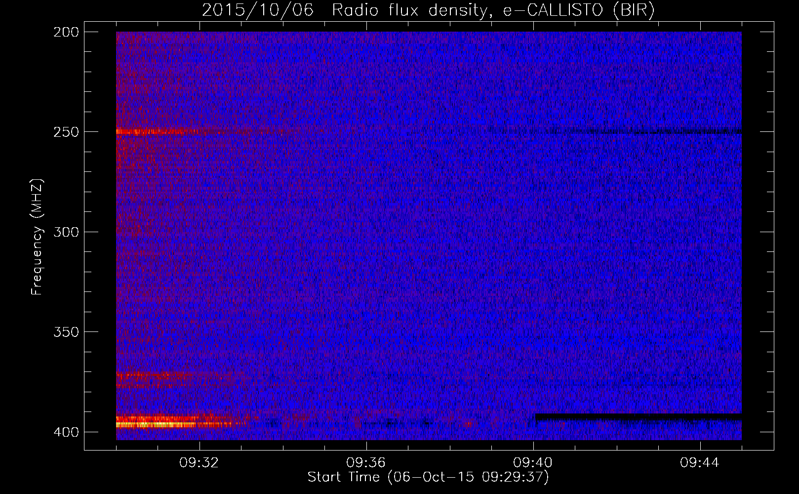Screen dimensions: 799x494
Task: Click the 'Start Time (06-Oct-15 09:29:37)' label
Action: tap(428, 477)
